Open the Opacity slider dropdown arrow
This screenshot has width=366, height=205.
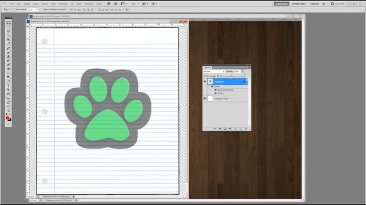coord(242,71)
